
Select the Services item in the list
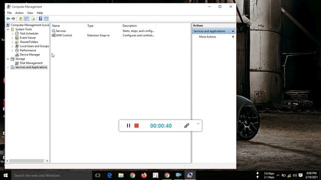pos(61,31)
